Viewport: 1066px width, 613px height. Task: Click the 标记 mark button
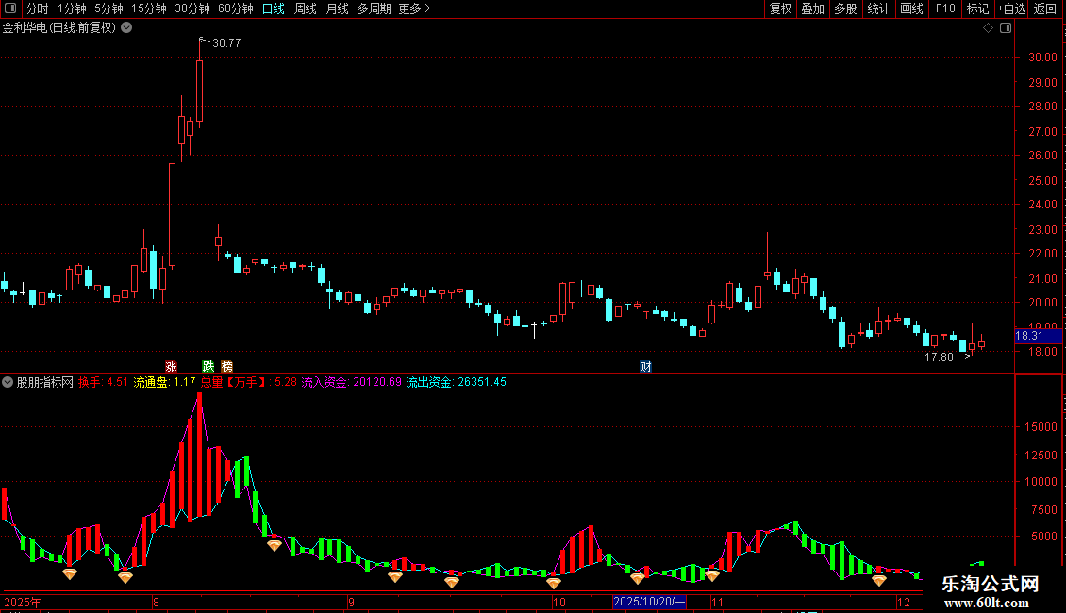tap(977, 8)
